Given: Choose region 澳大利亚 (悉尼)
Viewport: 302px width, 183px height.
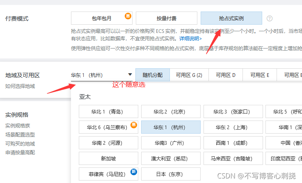Looking at the screenshot, I should (x=171, y=158).
